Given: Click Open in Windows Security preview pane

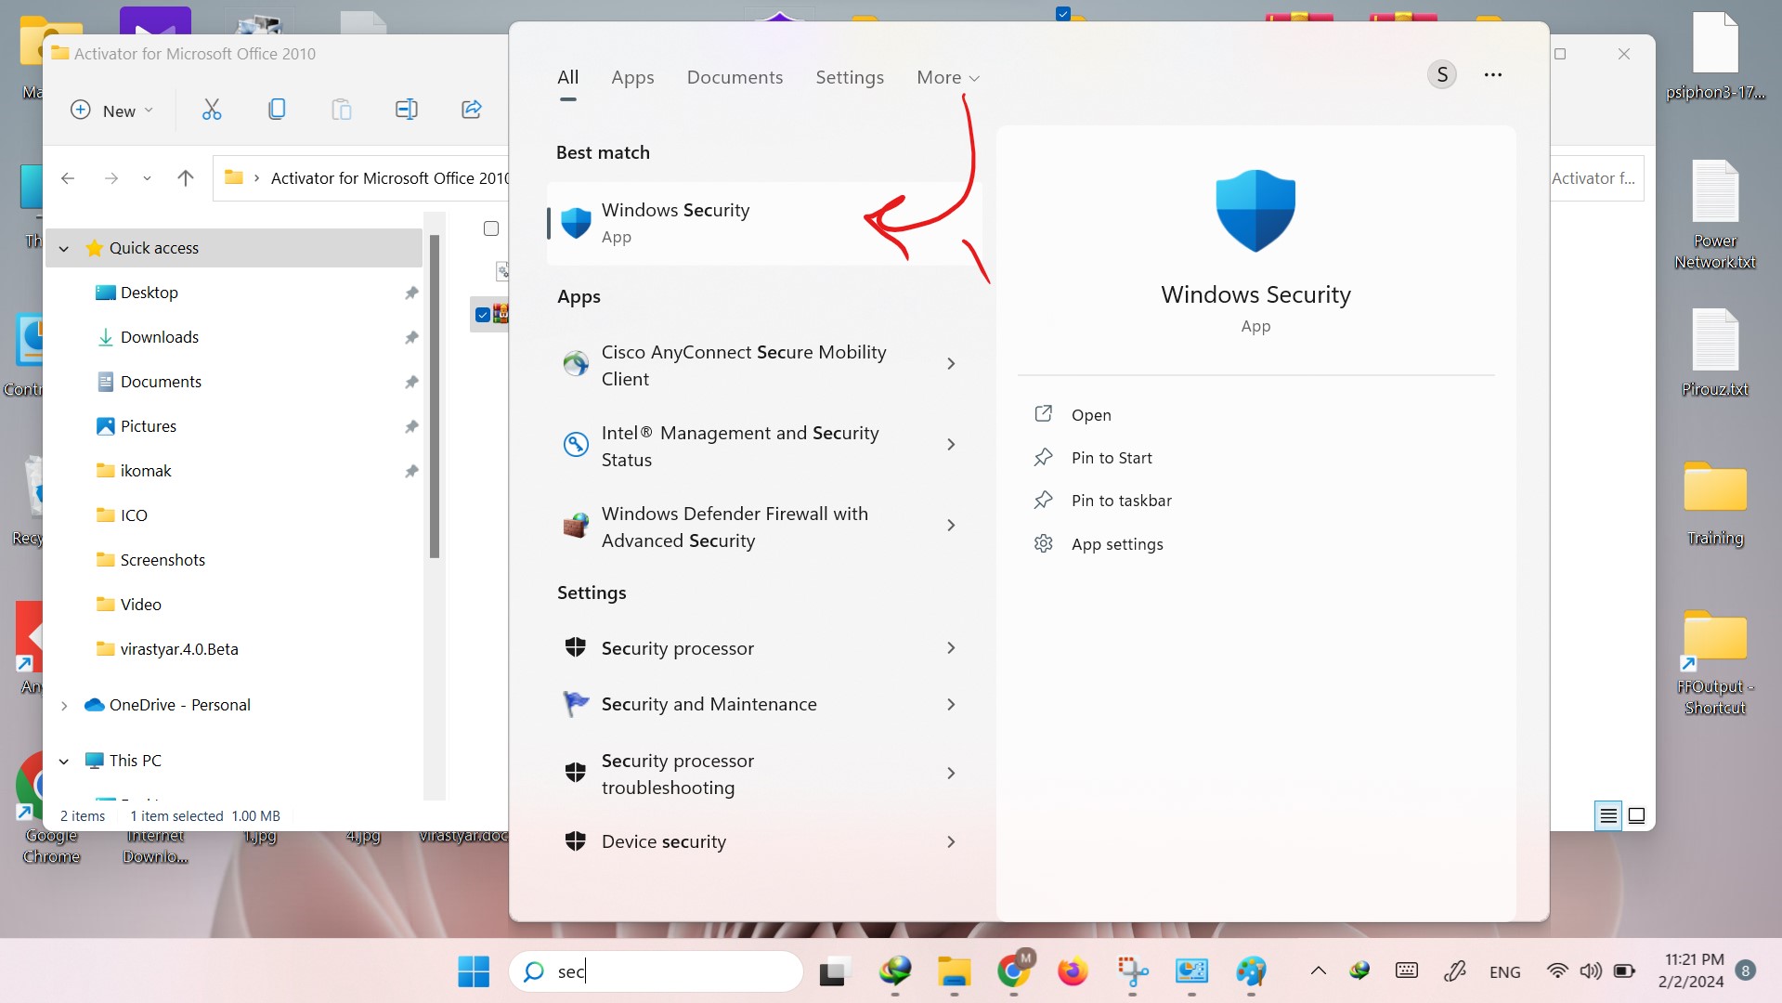Looking at the screenshot, I should [x=1091, y=415].
